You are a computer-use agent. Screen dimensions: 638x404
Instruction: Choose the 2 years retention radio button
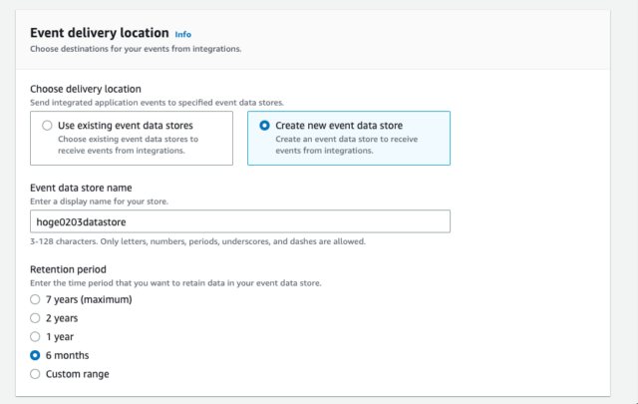tap(35, 318)
